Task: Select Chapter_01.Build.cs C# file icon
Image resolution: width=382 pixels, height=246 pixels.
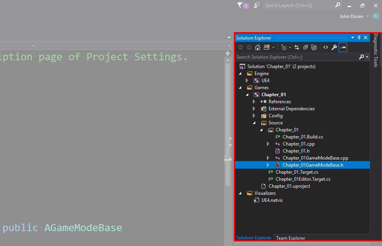Action: [x=278, y=137]
